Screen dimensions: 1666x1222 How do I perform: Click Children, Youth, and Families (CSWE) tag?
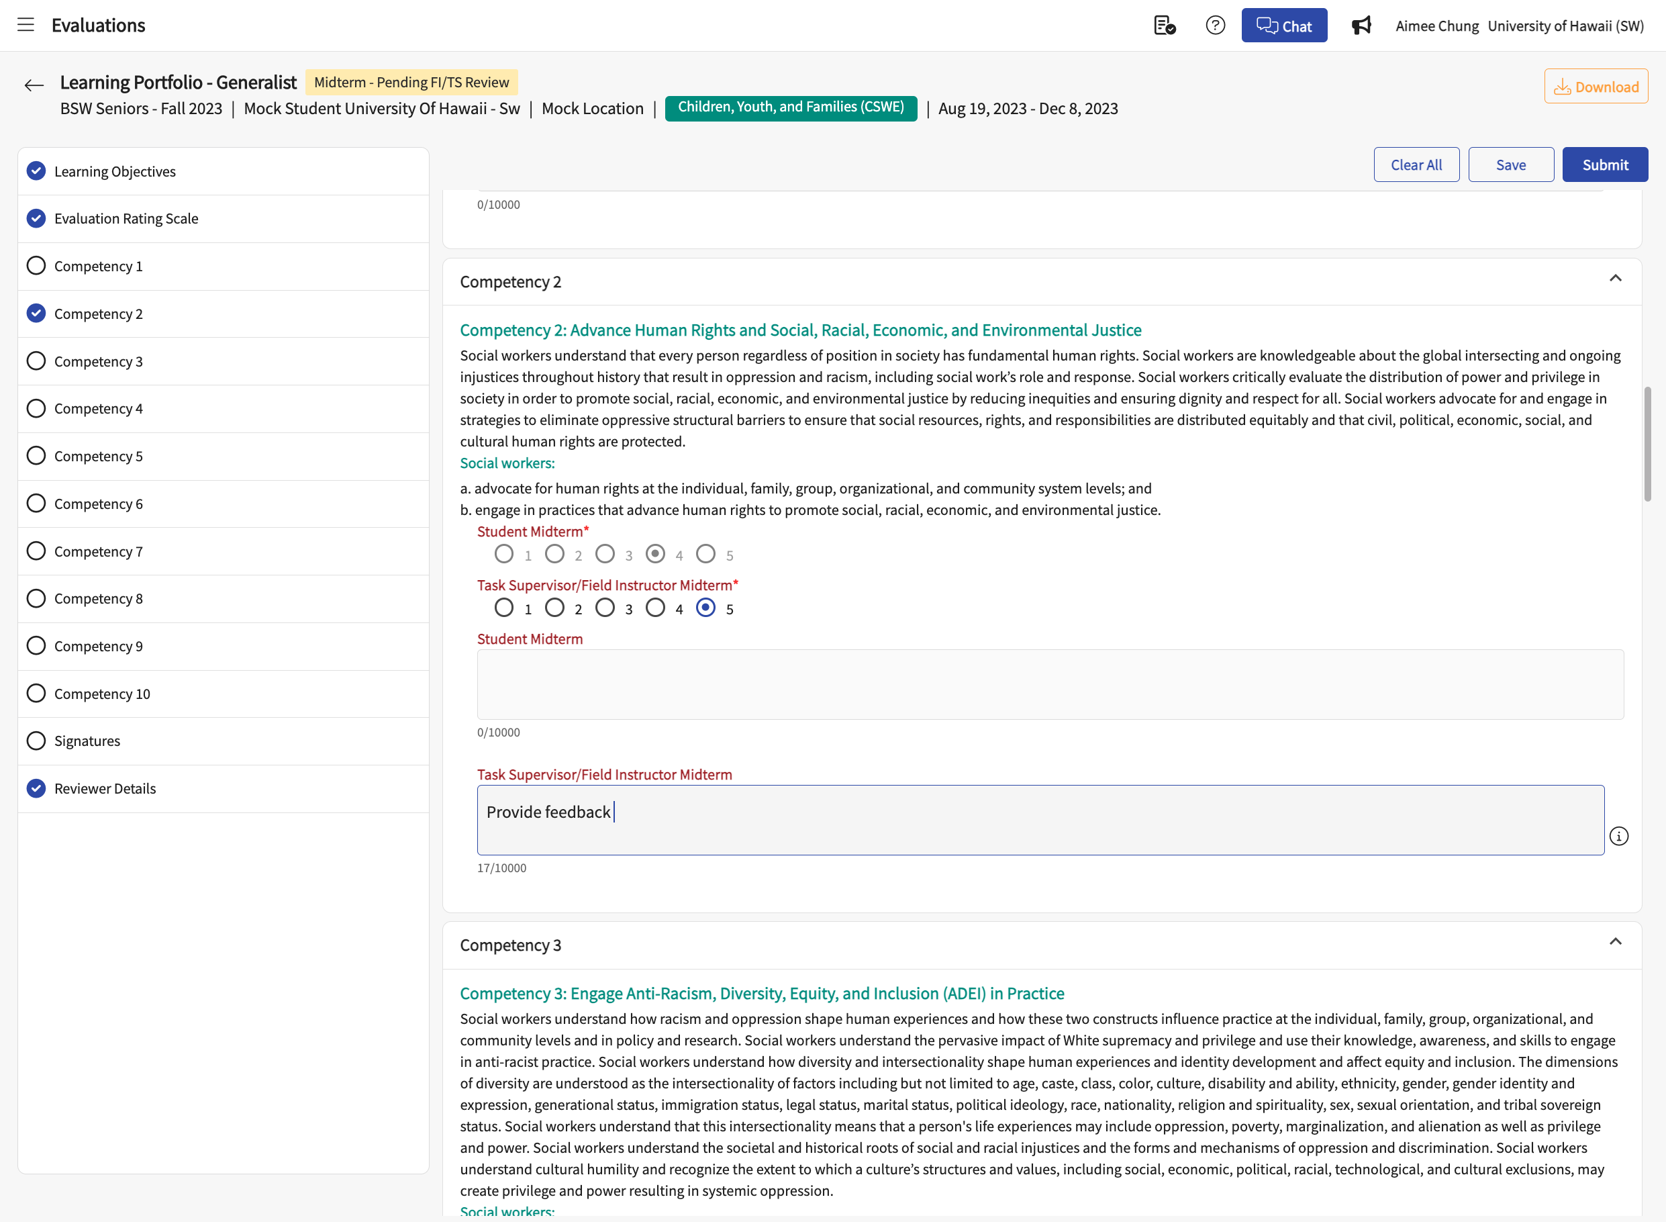(x=791, y=108)
